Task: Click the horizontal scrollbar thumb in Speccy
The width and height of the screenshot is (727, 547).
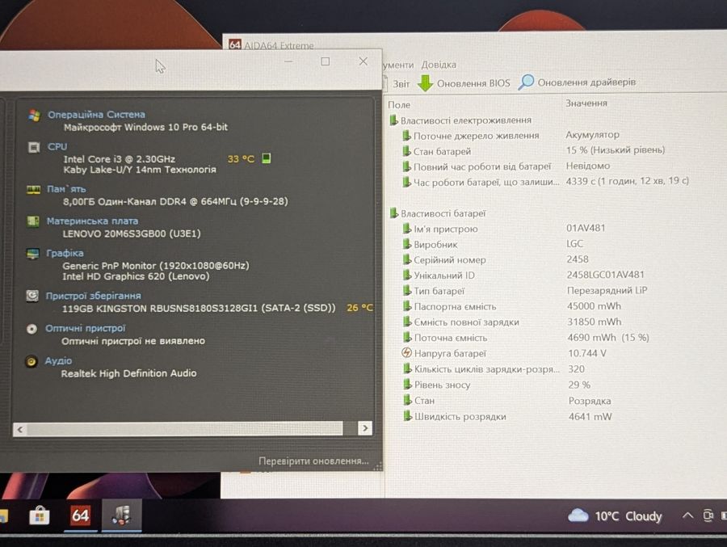Action: 184,429
